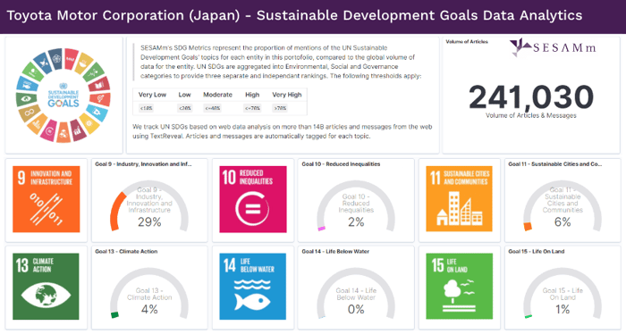Click the Goal 9 panel title text
This screenshot has width=626, height=334.
coord(143,164)
